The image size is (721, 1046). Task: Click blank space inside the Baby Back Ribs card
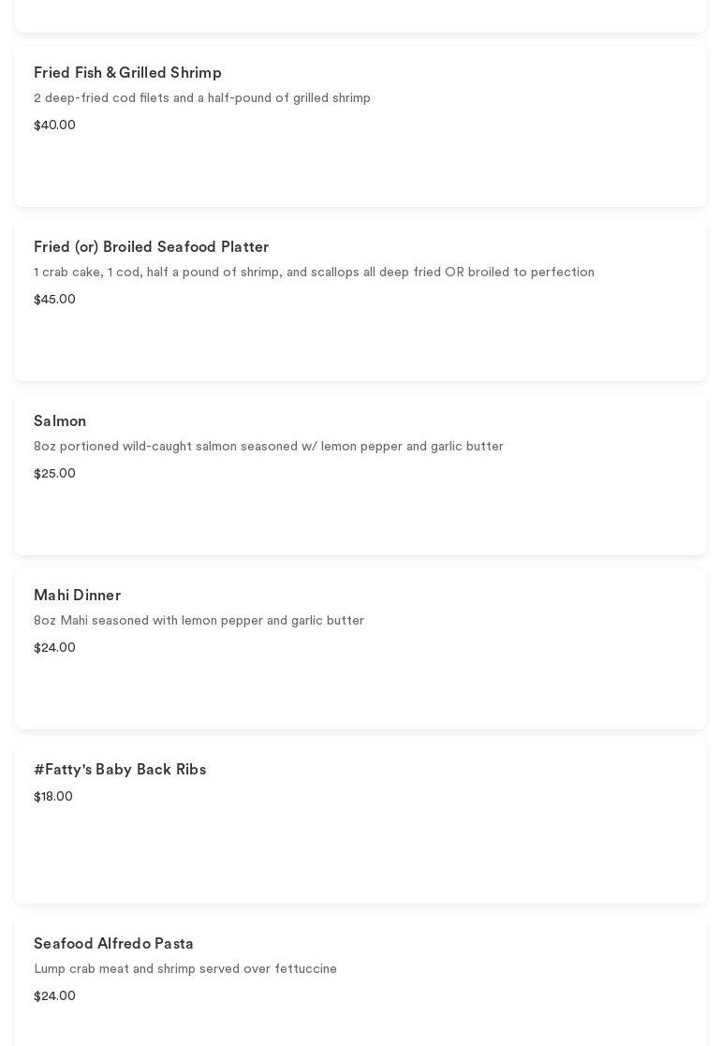[421, 852]
